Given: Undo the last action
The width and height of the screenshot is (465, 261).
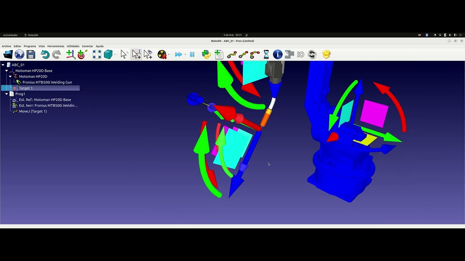Looking at the screenshot, I should pos(45,54).
